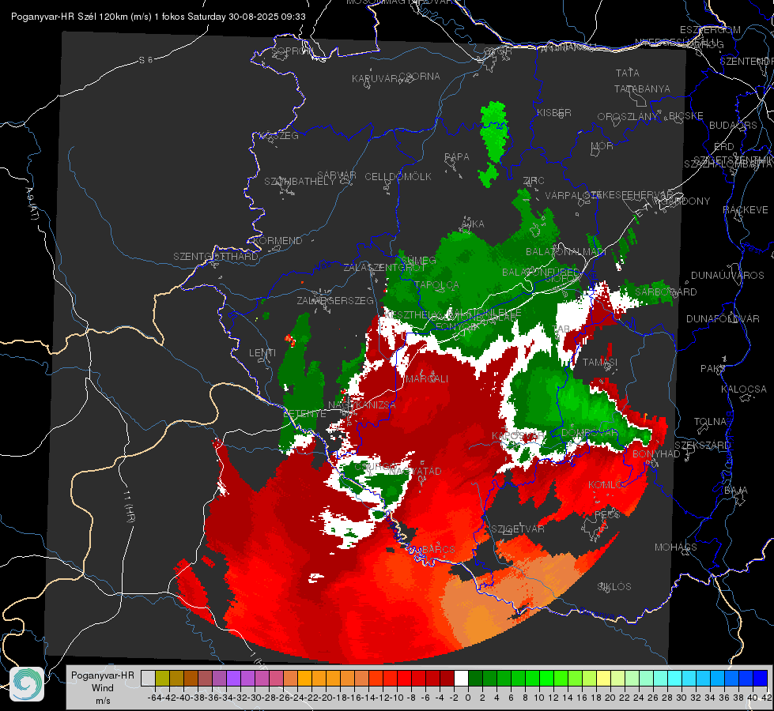The height and width of the screenshot is (711, 774).
Task: Click the "Wind" legend label
Action: [102, 688]
